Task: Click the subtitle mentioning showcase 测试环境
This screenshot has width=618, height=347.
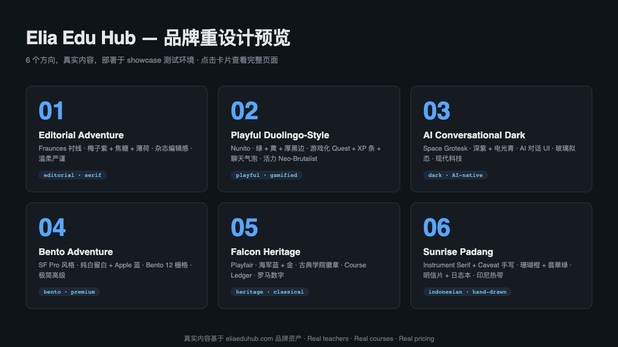Action: [x=152, y=60]
